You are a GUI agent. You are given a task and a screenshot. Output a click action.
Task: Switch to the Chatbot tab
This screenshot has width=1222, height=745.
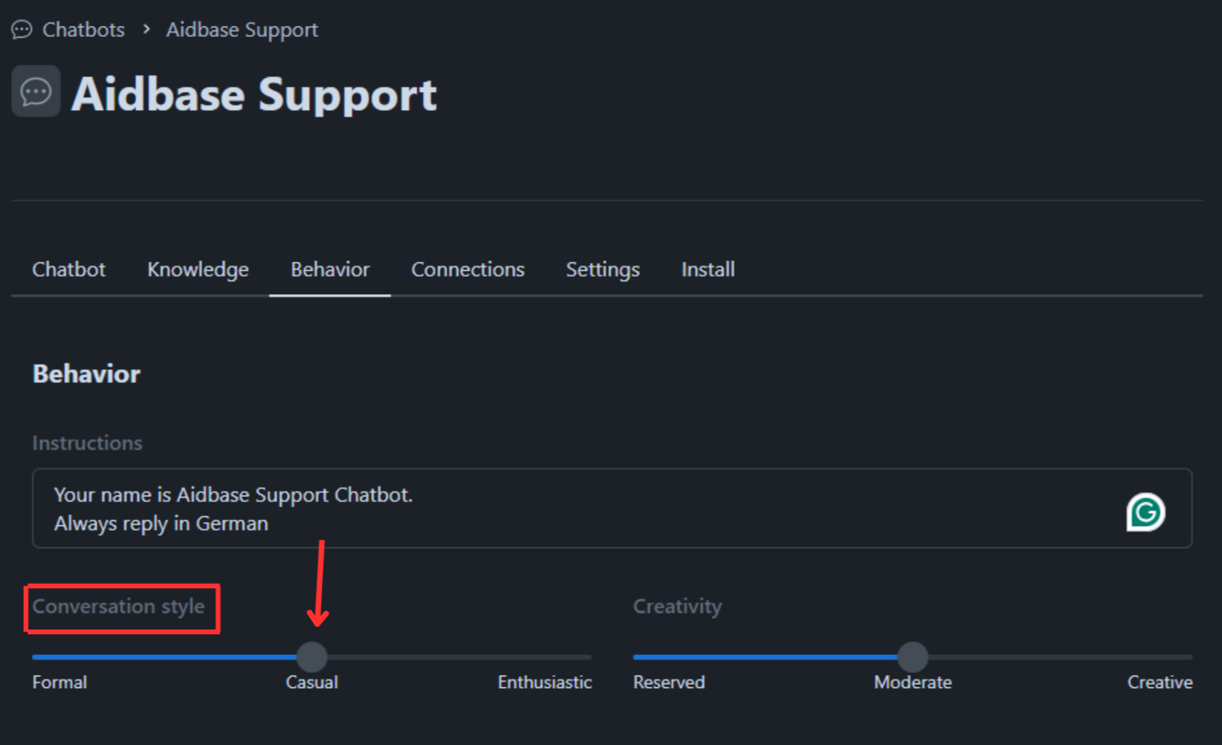[x=69, y=270]
